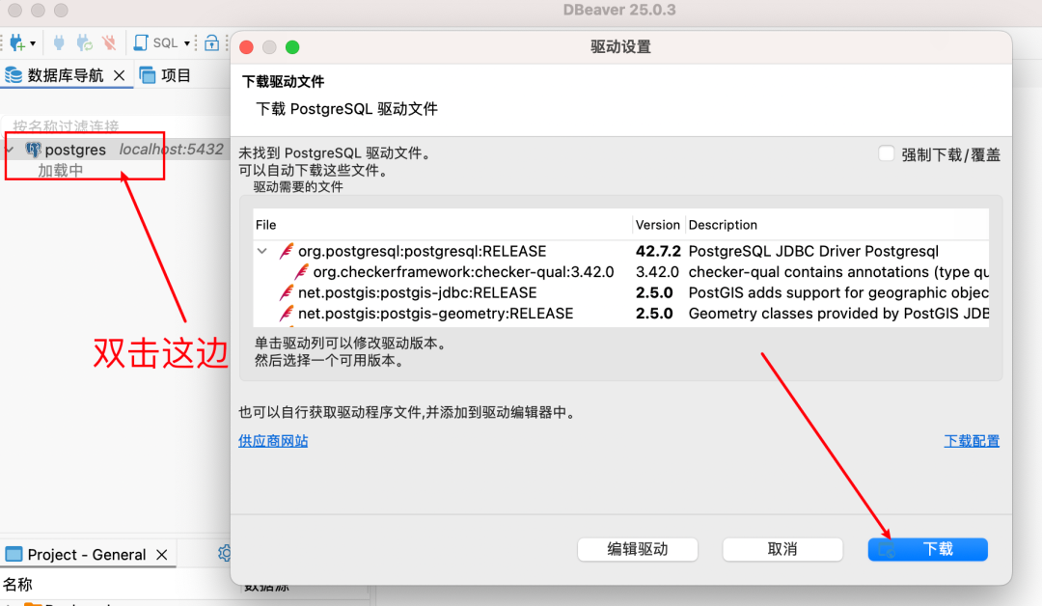Click the PostgreSQL elephant icon
Image resolution: width=1042 pixels, height=606 pixels.
(33, 150)
